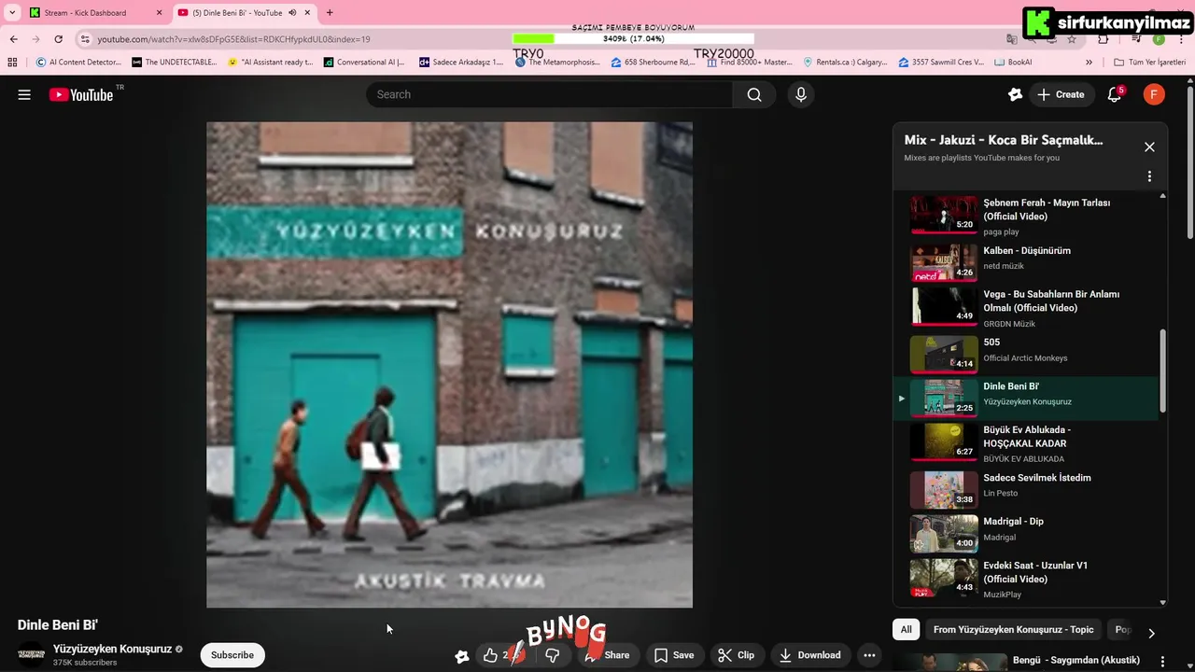
Task: Share the video
Action: pyautogui.click(x=607, y=655)
